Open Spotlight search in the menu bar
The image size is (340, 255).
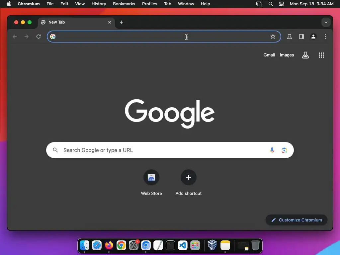[x=271, y=4]
